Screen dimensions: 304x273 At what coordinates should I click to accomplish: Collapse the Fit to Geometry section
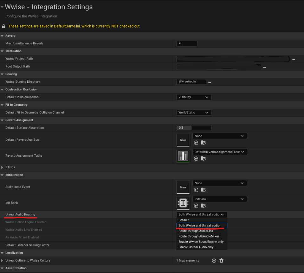coord(2,105)
